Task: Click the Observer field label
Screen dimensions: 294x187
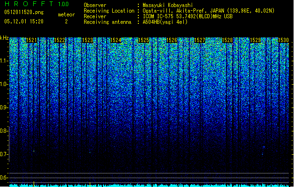Action: point(95,5)
